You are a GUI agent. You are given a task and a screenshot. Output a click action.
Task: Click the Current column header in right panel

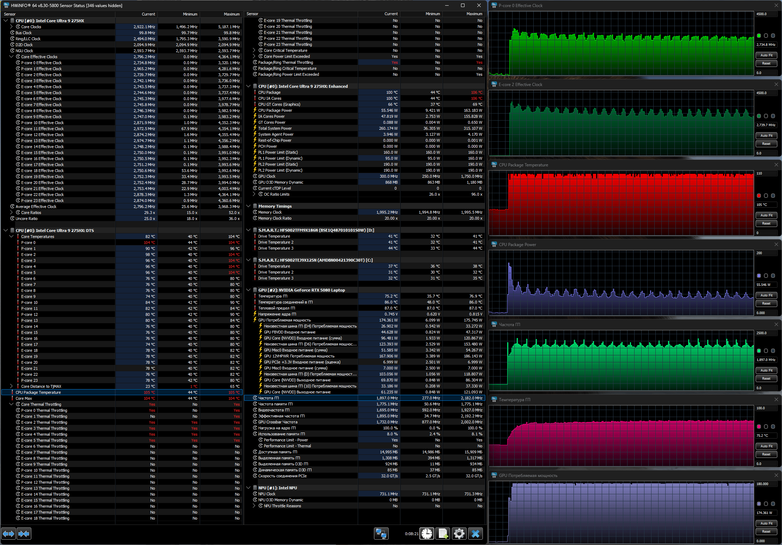click(x=391, y=14)
